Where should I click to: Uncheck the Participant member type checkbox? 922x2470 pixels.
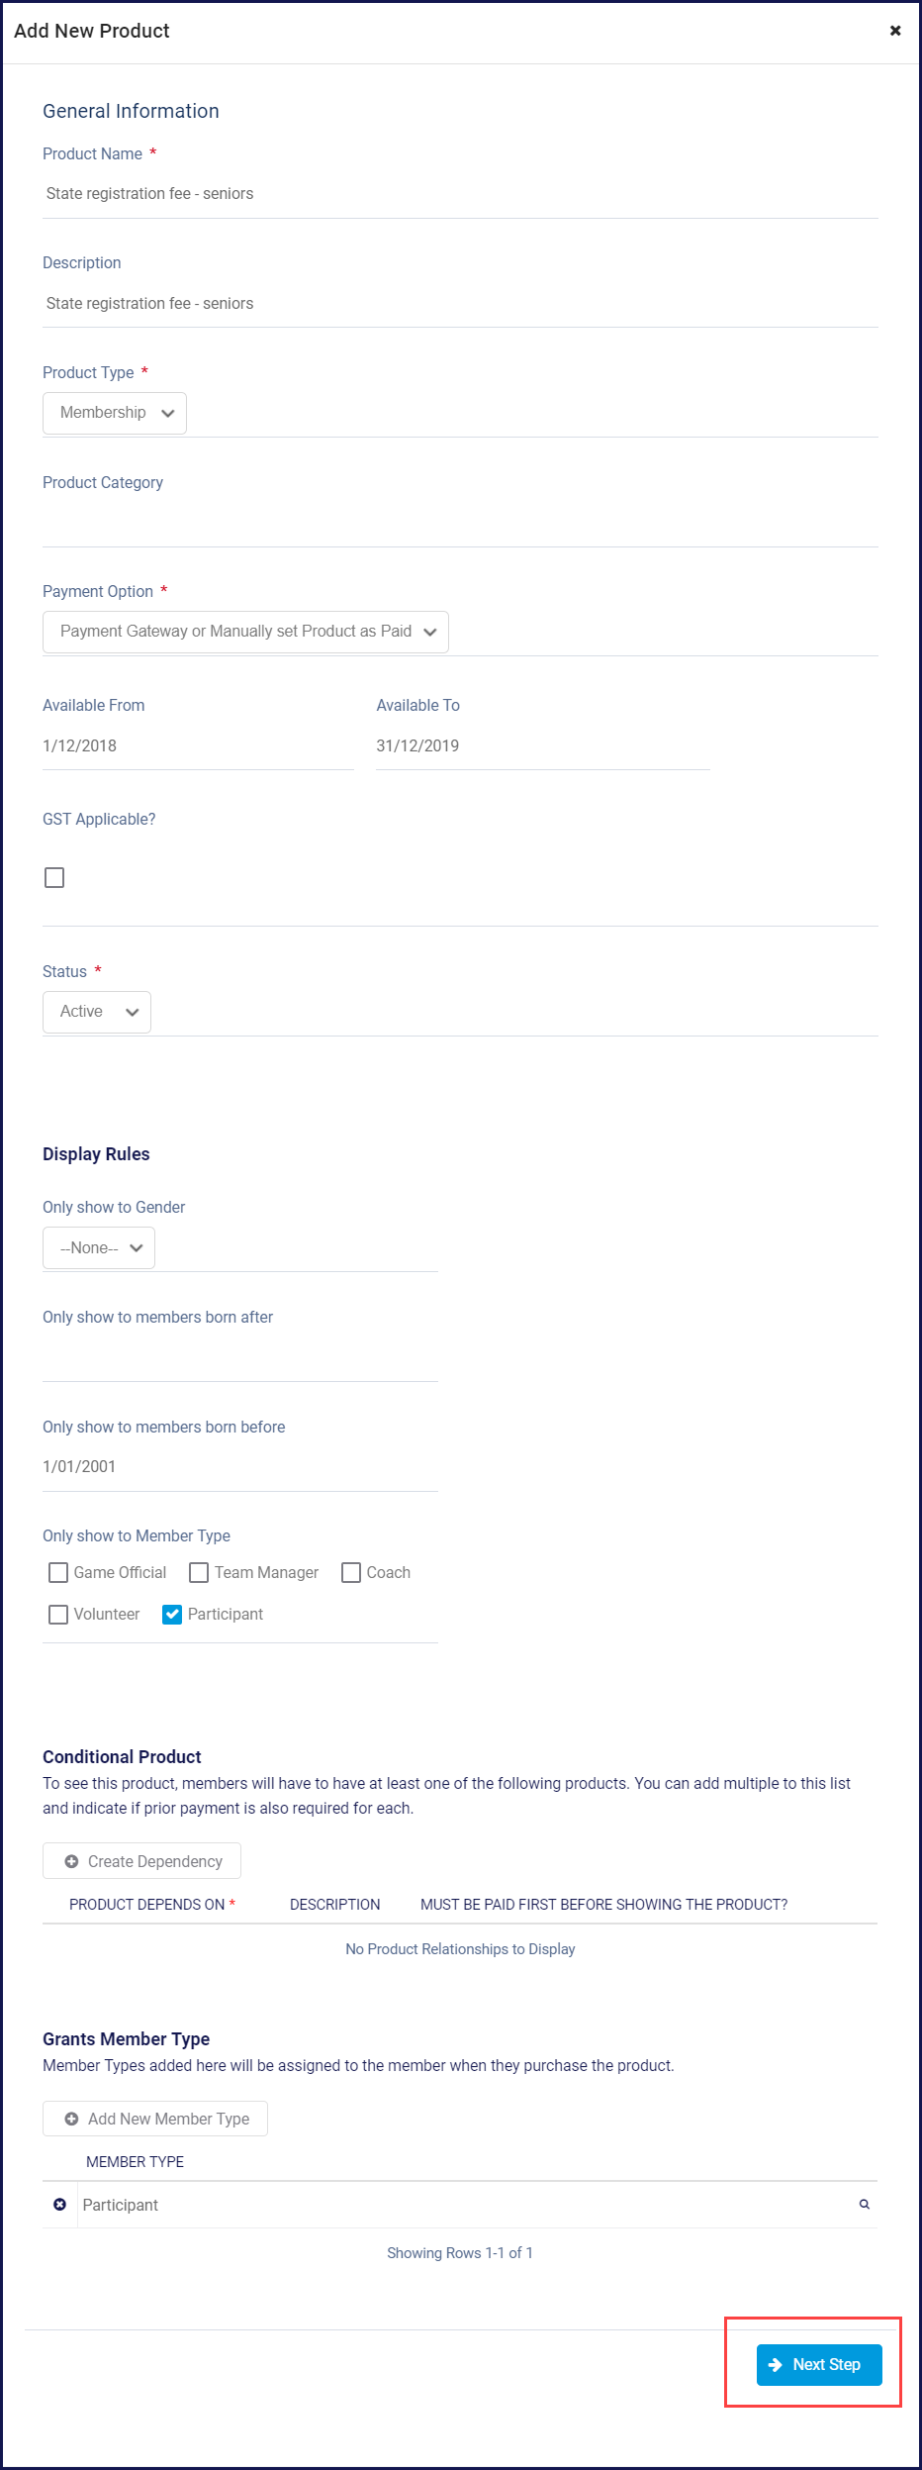pos(172,1614)
